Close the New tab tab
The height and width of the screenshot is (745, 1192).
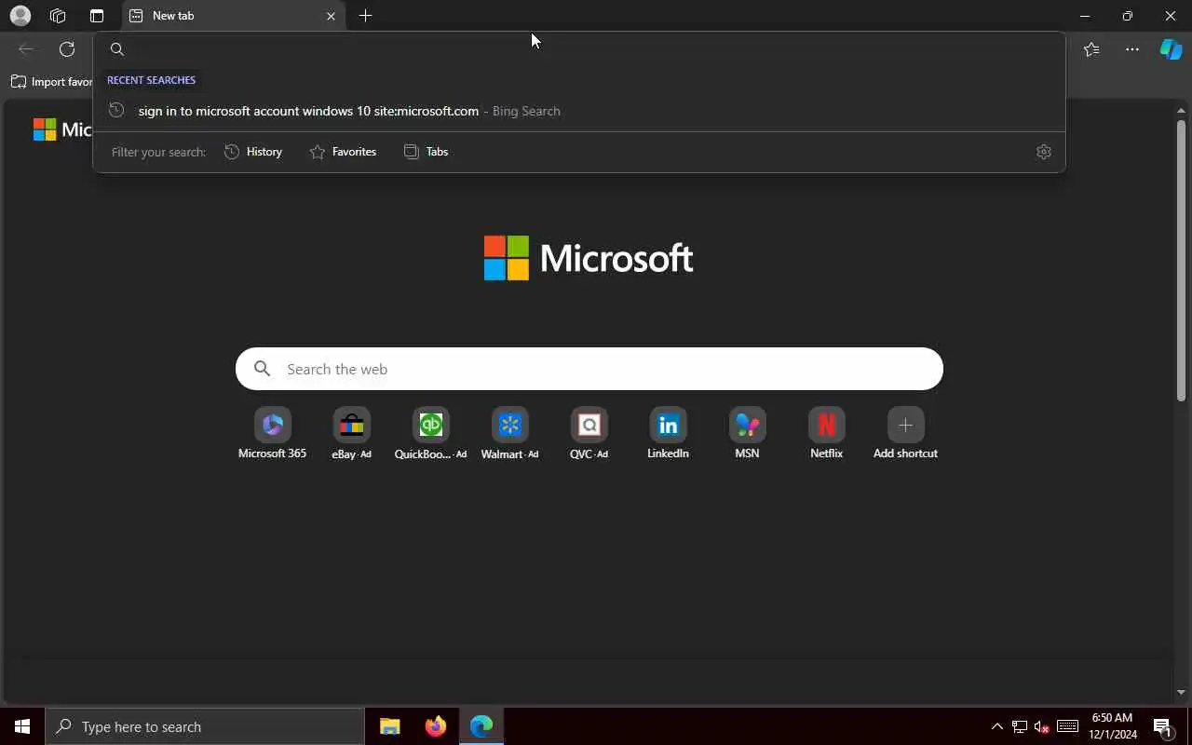click(x=331, y=16)
